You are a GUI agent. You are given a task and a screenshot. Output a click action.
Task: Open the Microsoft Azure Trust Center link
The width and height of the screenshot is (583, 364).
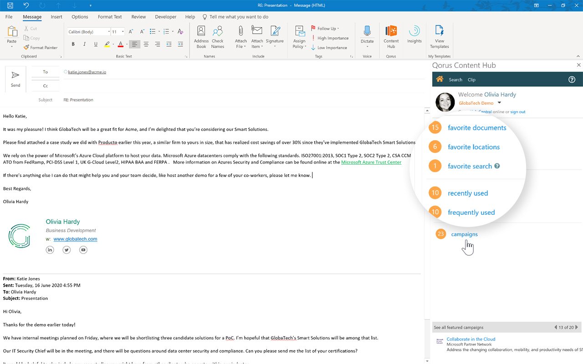[371, 162]
